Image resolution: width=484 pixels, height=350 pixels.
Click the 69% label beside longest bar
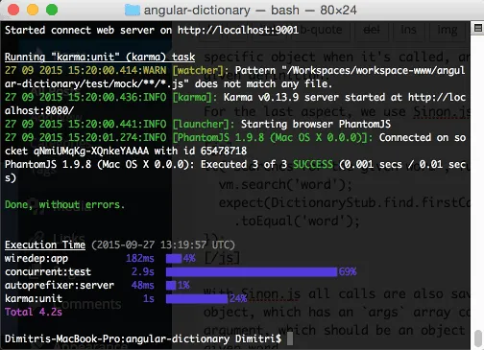348,271
